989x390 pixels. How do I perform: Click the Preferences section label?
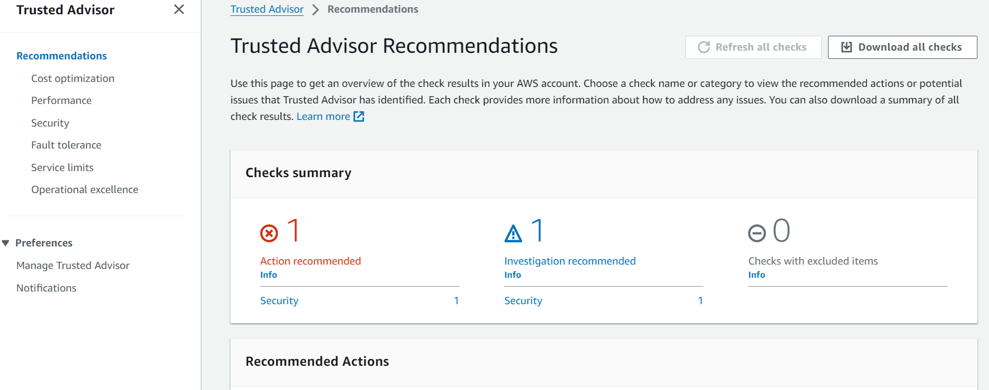click(x=44, y=243)
